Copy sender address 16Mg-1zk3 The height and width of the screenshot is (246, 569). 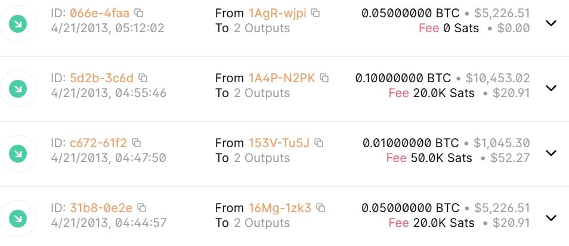pos(321,208)
